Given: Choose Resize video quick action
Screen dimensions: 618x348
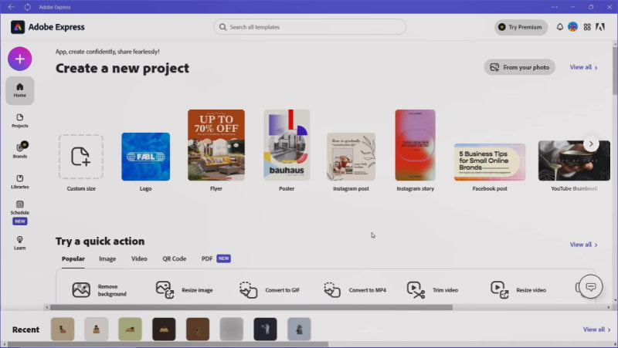Looking at the screenshot, I should pos(518,290).
